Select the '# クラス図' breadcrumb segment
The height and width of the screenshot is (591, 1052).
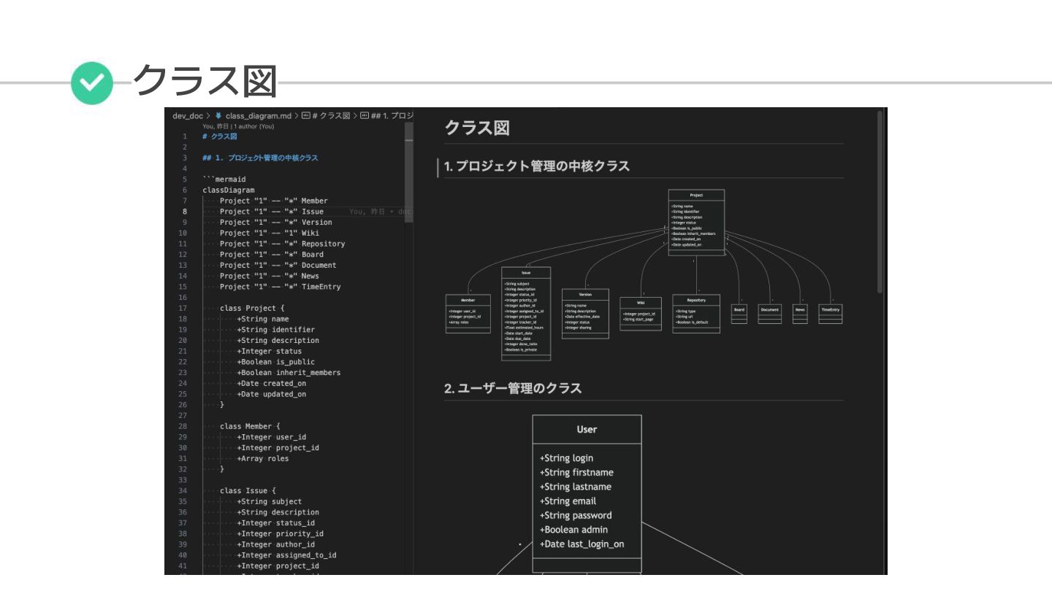click(x=331, y=115)
